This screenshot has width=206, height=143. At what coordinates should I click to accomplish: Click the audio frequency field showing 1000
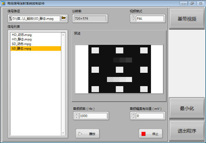click(x=93, y=116)
